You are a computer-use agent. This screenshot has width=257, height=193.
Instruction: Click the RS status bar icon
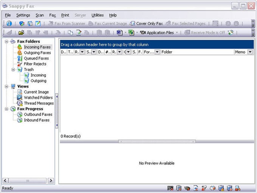[x=170, y=188]
